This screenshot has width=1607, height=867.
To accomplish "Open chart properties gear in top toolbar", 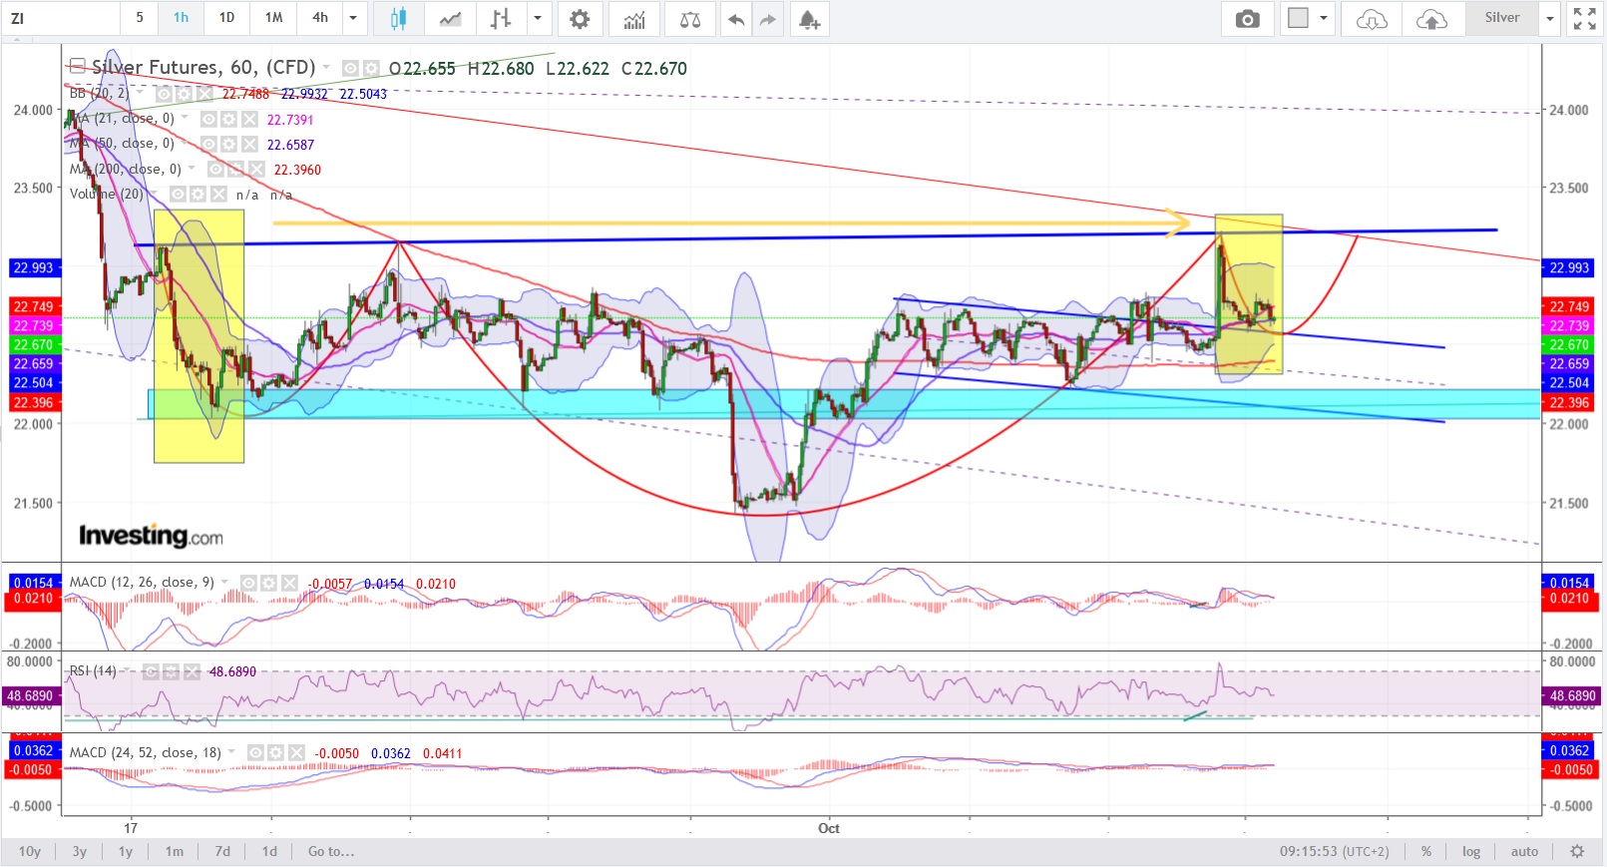I will pyautogui.click(x=580, y=18).
